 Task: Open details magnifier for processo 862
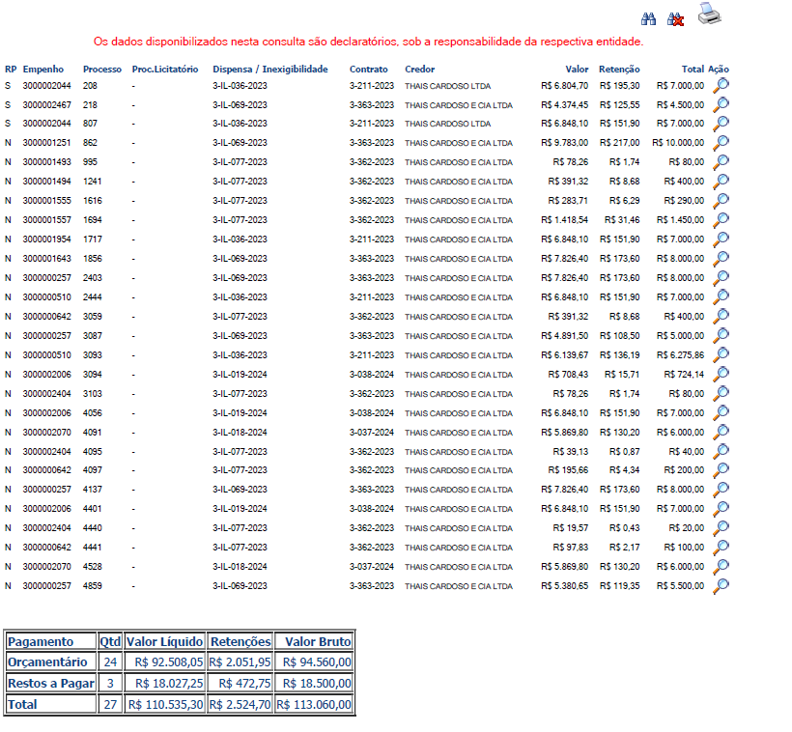721,143
